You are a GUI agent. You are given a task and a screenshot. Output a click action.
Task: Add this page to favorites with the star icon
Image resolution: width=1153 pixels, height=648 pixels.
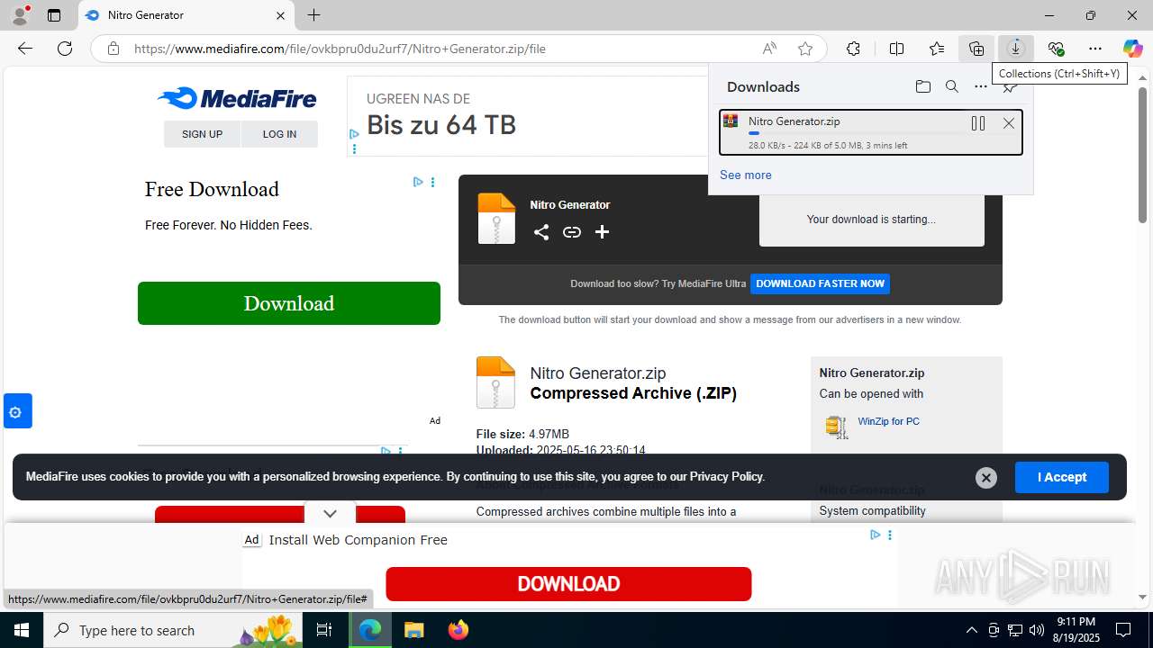805,49
